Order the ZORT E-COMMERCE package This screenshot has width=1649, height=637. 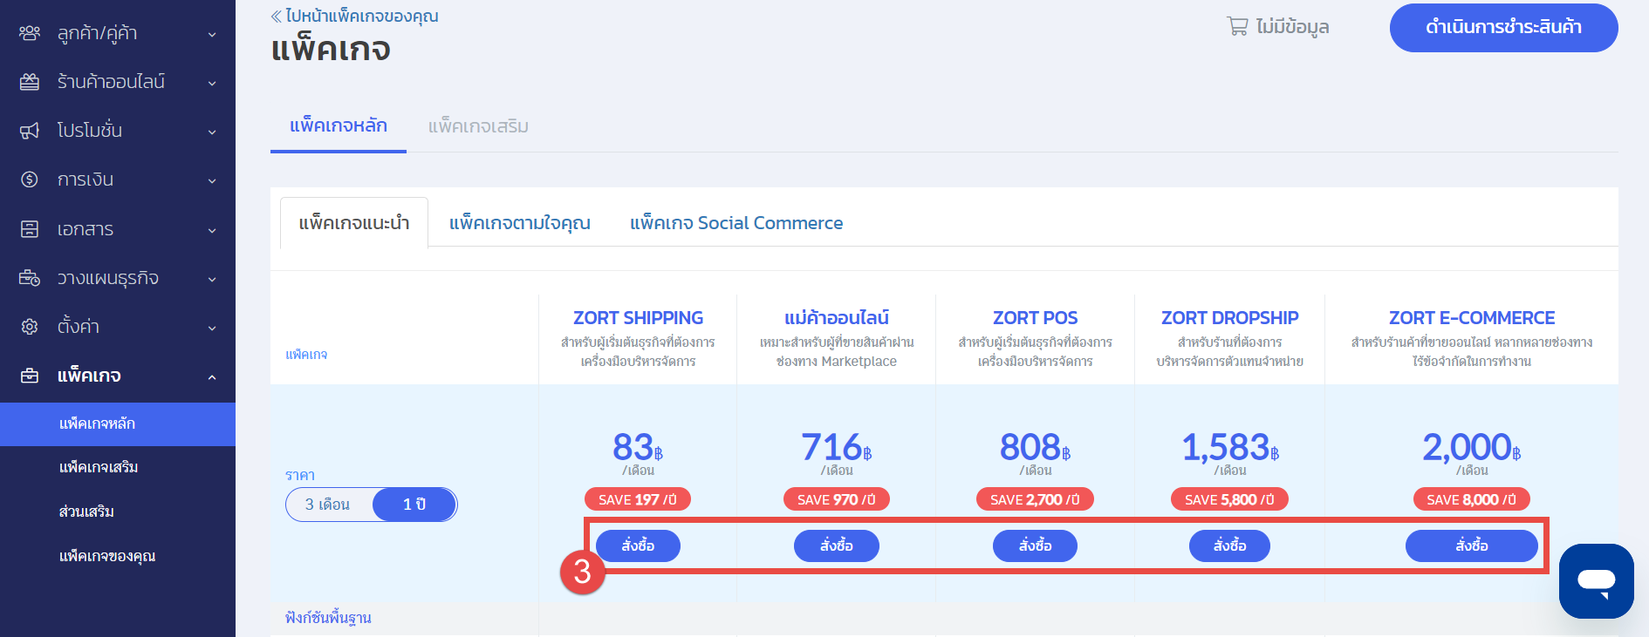coord(1472,546)
